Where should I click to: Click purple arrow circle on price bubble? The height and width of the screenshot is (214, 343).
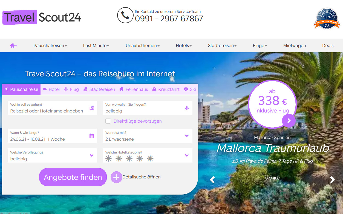(x=289, y=121)
